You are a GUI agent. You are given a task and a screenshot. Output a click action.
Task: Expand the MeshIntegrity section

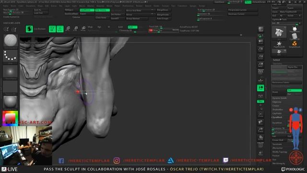coord(278,163)
